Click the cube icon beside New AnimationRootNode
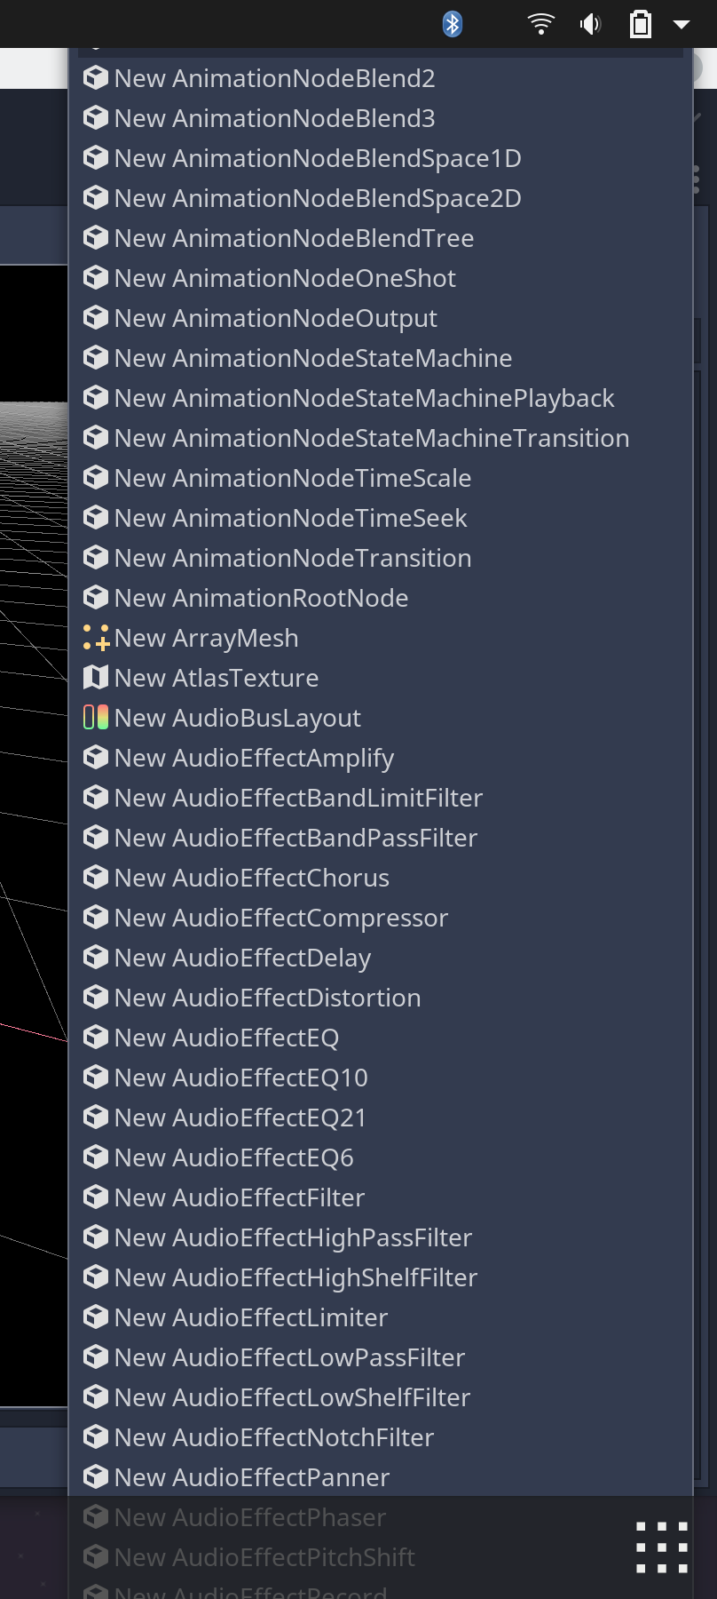717x1599 pixels. 95,597
